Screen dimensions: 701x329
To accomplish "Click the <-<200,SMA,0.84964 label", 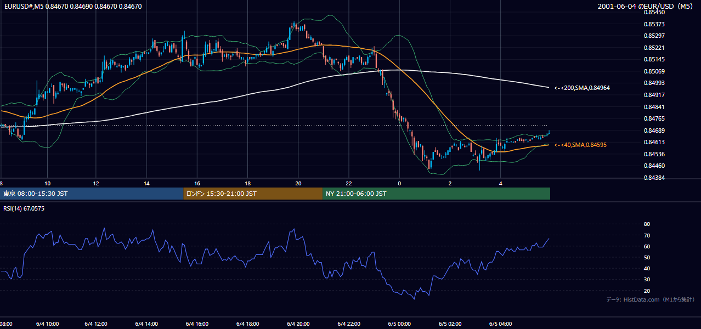I will click(582, 88).
